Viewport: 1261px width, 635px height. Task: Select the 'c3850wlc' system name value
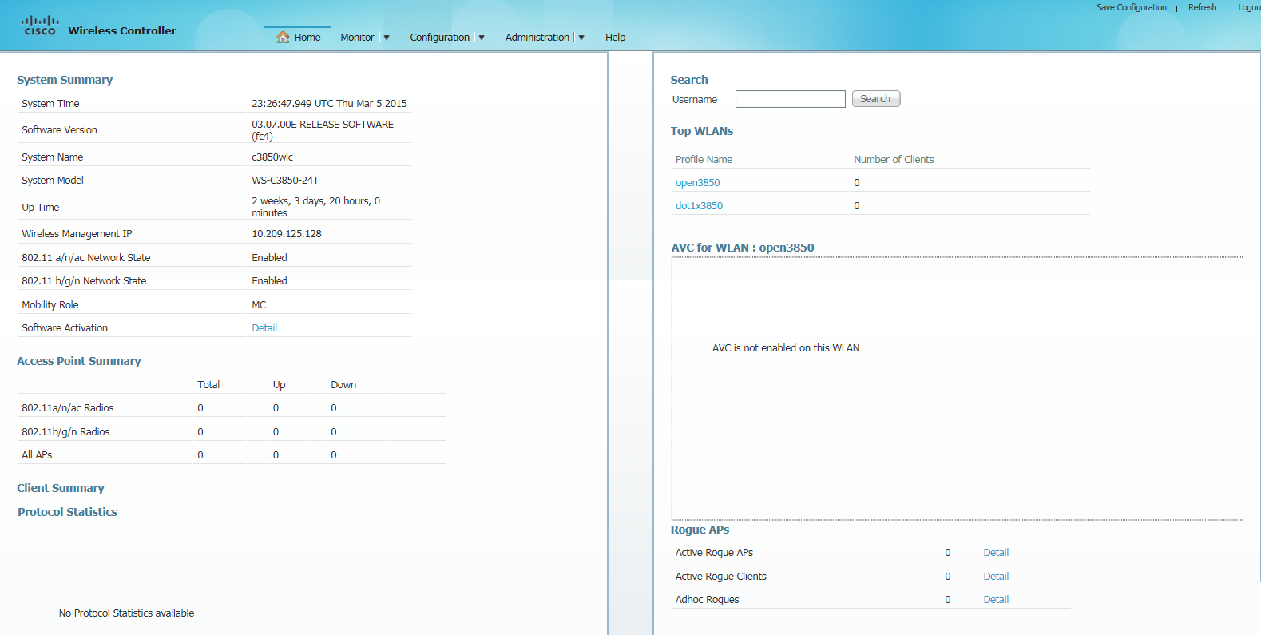point(272,157)
